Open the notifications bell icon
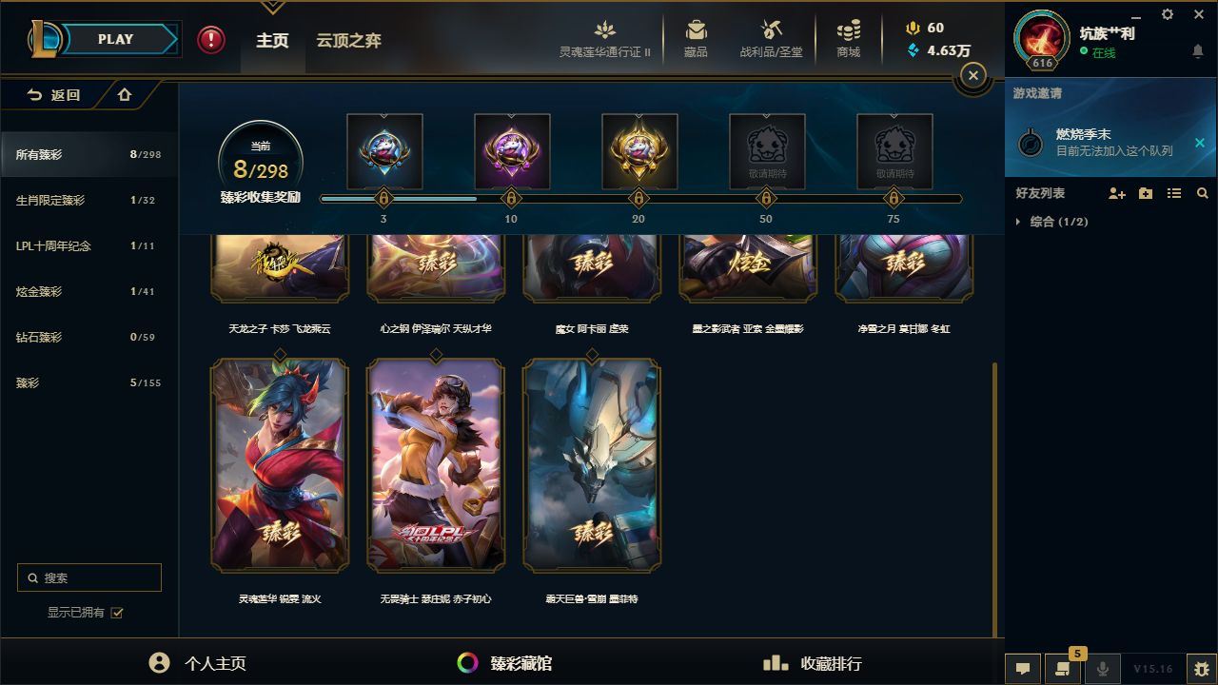The height and width of the screenshot is (685, 1218). coord(1198,51)
